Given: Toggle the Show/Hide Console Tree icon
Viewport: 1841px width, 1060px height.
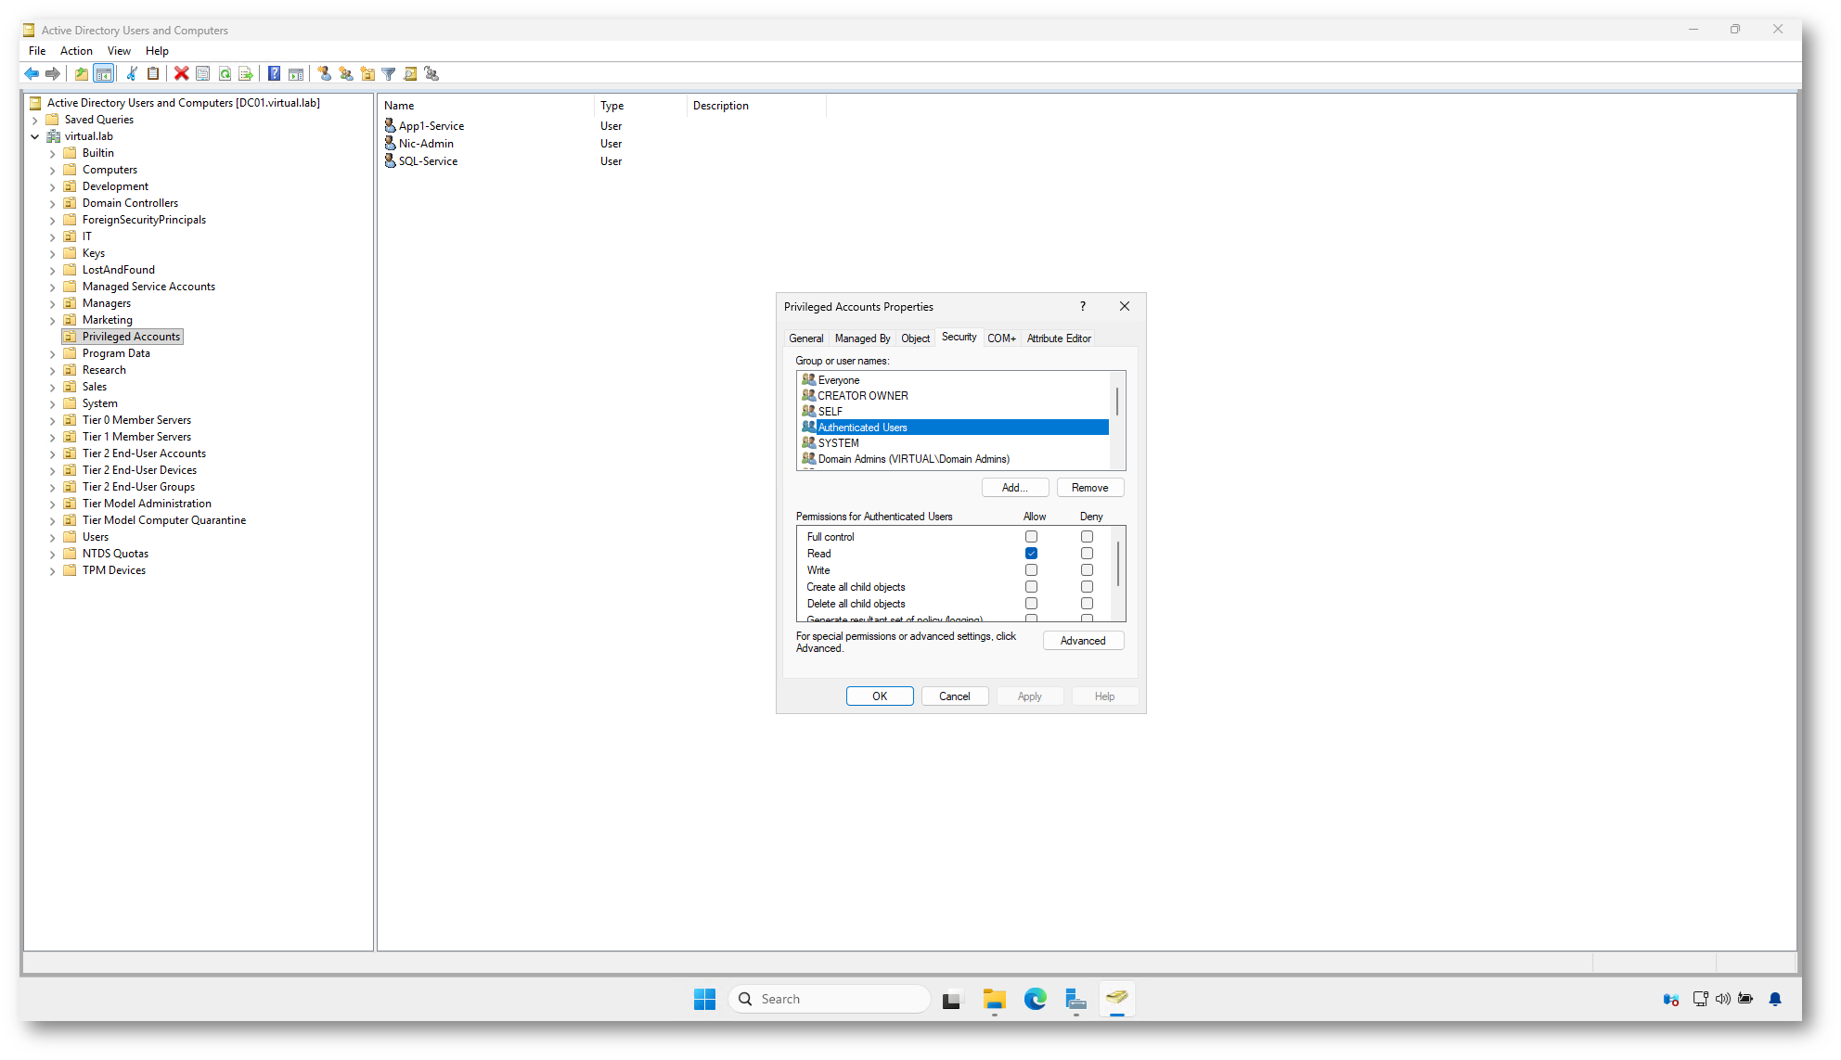Looking at the screenshot, I should pyautogui.click(x=104, y=74).
